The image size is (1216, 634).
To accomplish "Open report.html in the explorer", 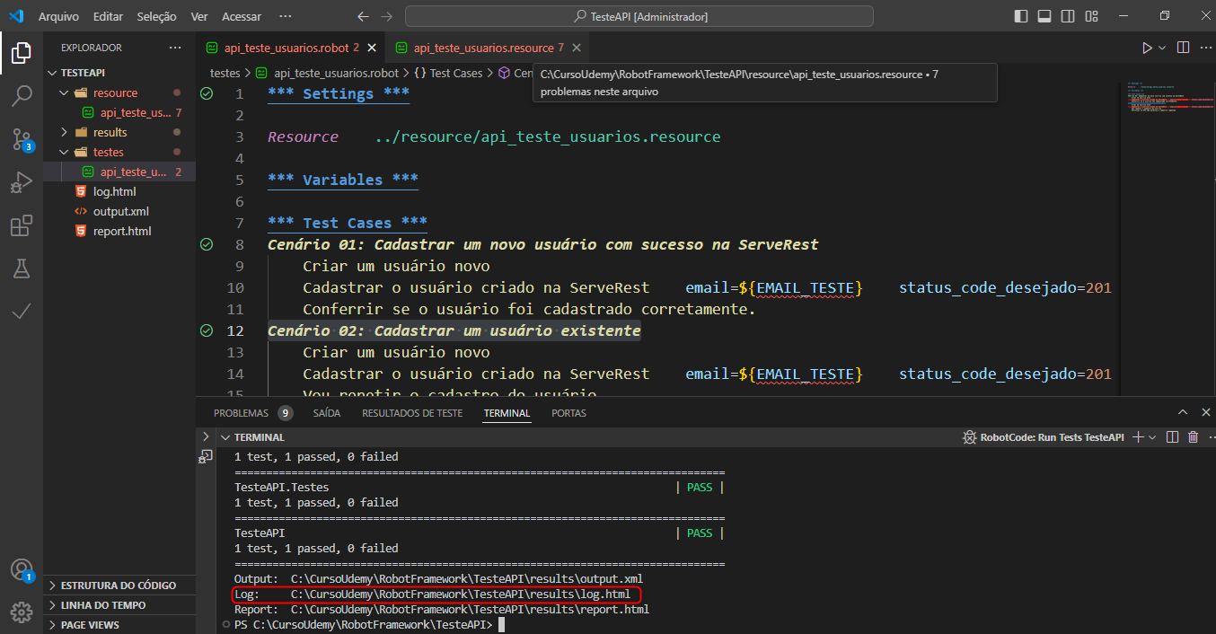I will point(119,231).
